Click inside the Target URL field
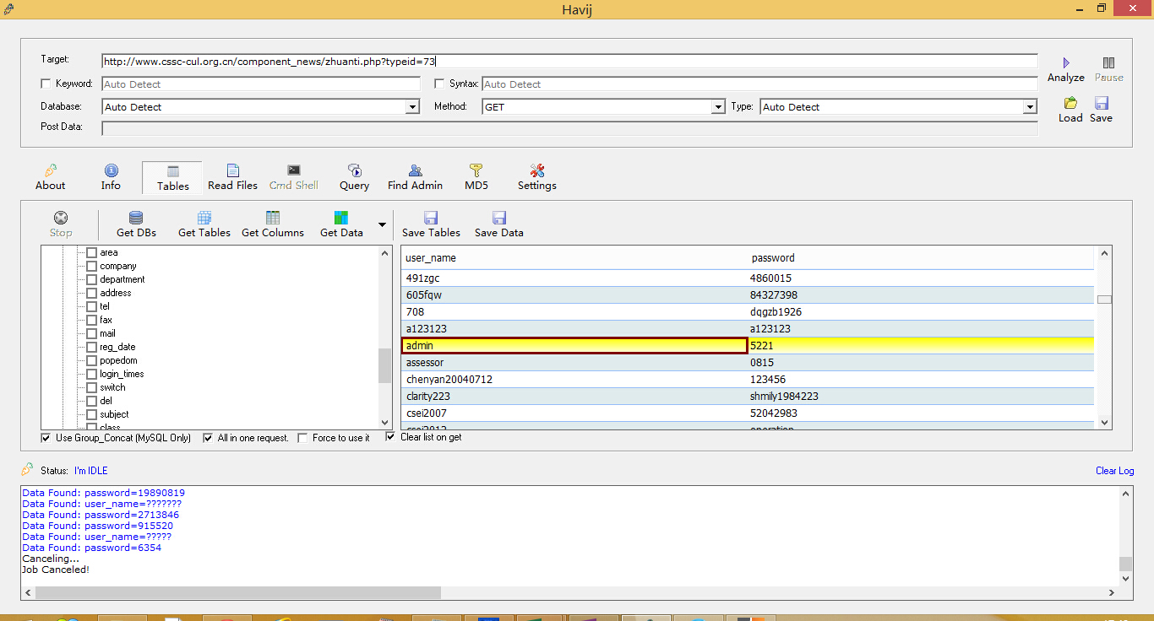Screen dimensions: 1154x621 (x=569, y=61)
